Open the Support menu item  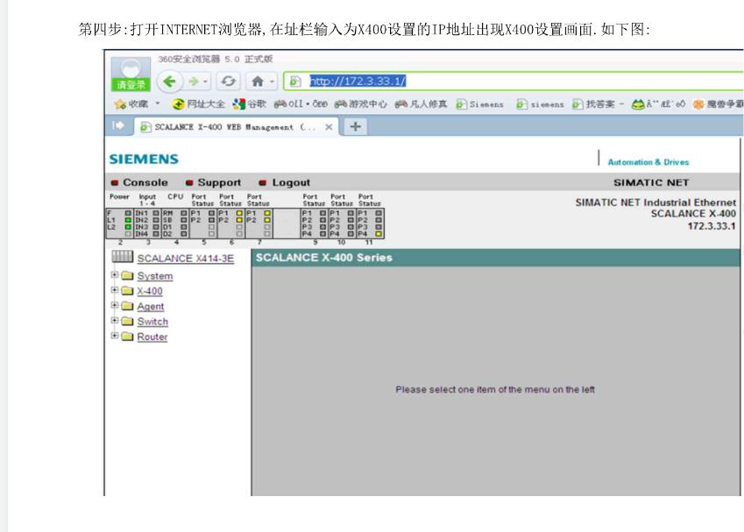coord(218,182)
